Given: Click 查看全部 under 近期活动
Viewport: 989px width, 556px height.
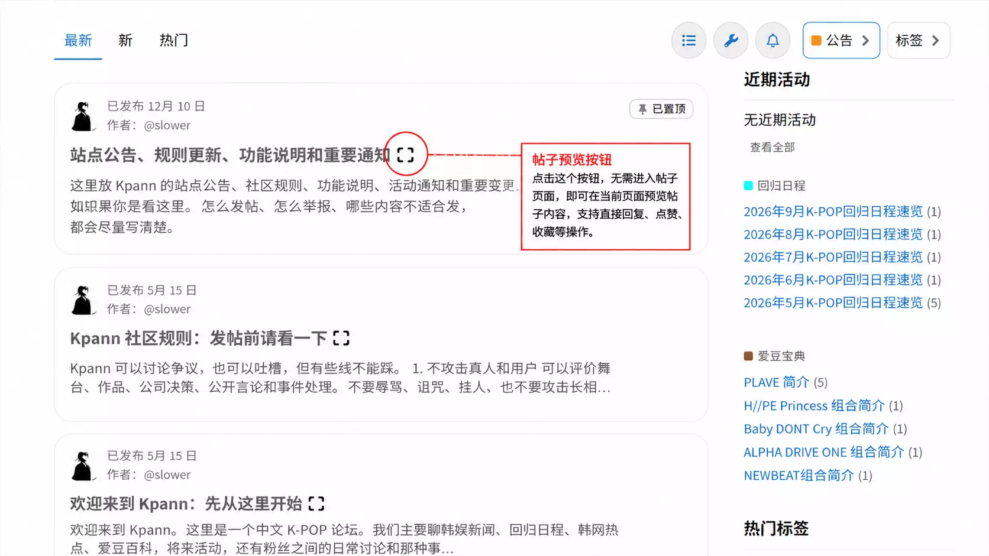Looking at the screenshot, I should (x=772, y=147).
